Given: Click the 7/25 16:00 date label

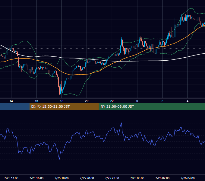Looking at the screenshot, I should tap(36, 178).
